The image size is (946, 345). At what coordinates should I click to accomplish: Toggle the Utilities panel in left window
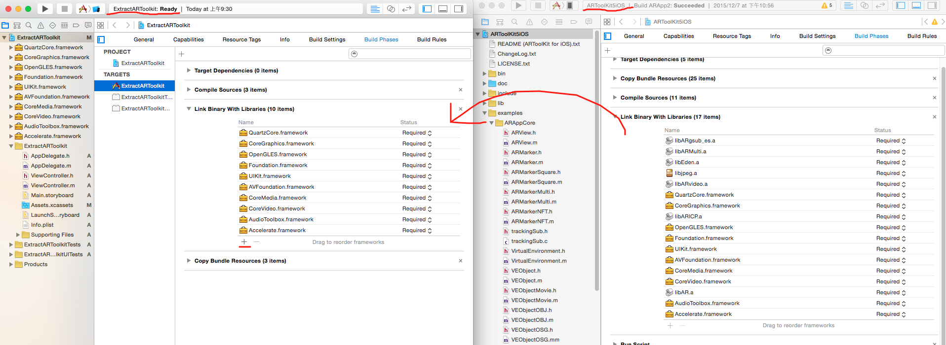pos(459,9)
